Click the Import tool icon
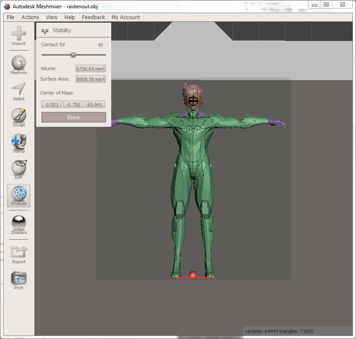This screenshot has height=339, width=356. 18,35
